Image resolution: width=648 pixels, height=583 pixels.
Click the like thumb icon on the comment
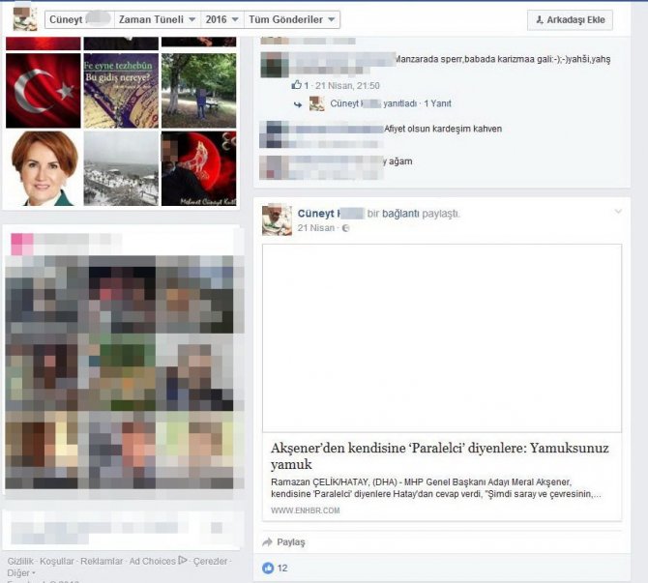click(x=297, y=85)
